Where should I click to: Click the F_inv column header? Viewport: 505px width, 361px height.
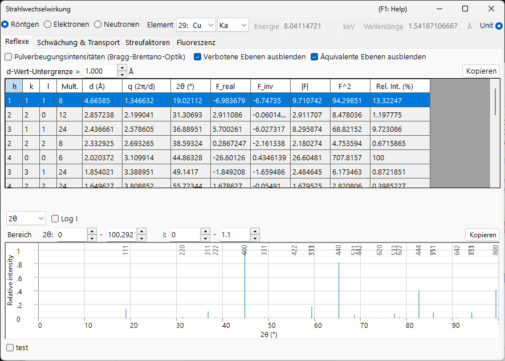pos(270,86)
